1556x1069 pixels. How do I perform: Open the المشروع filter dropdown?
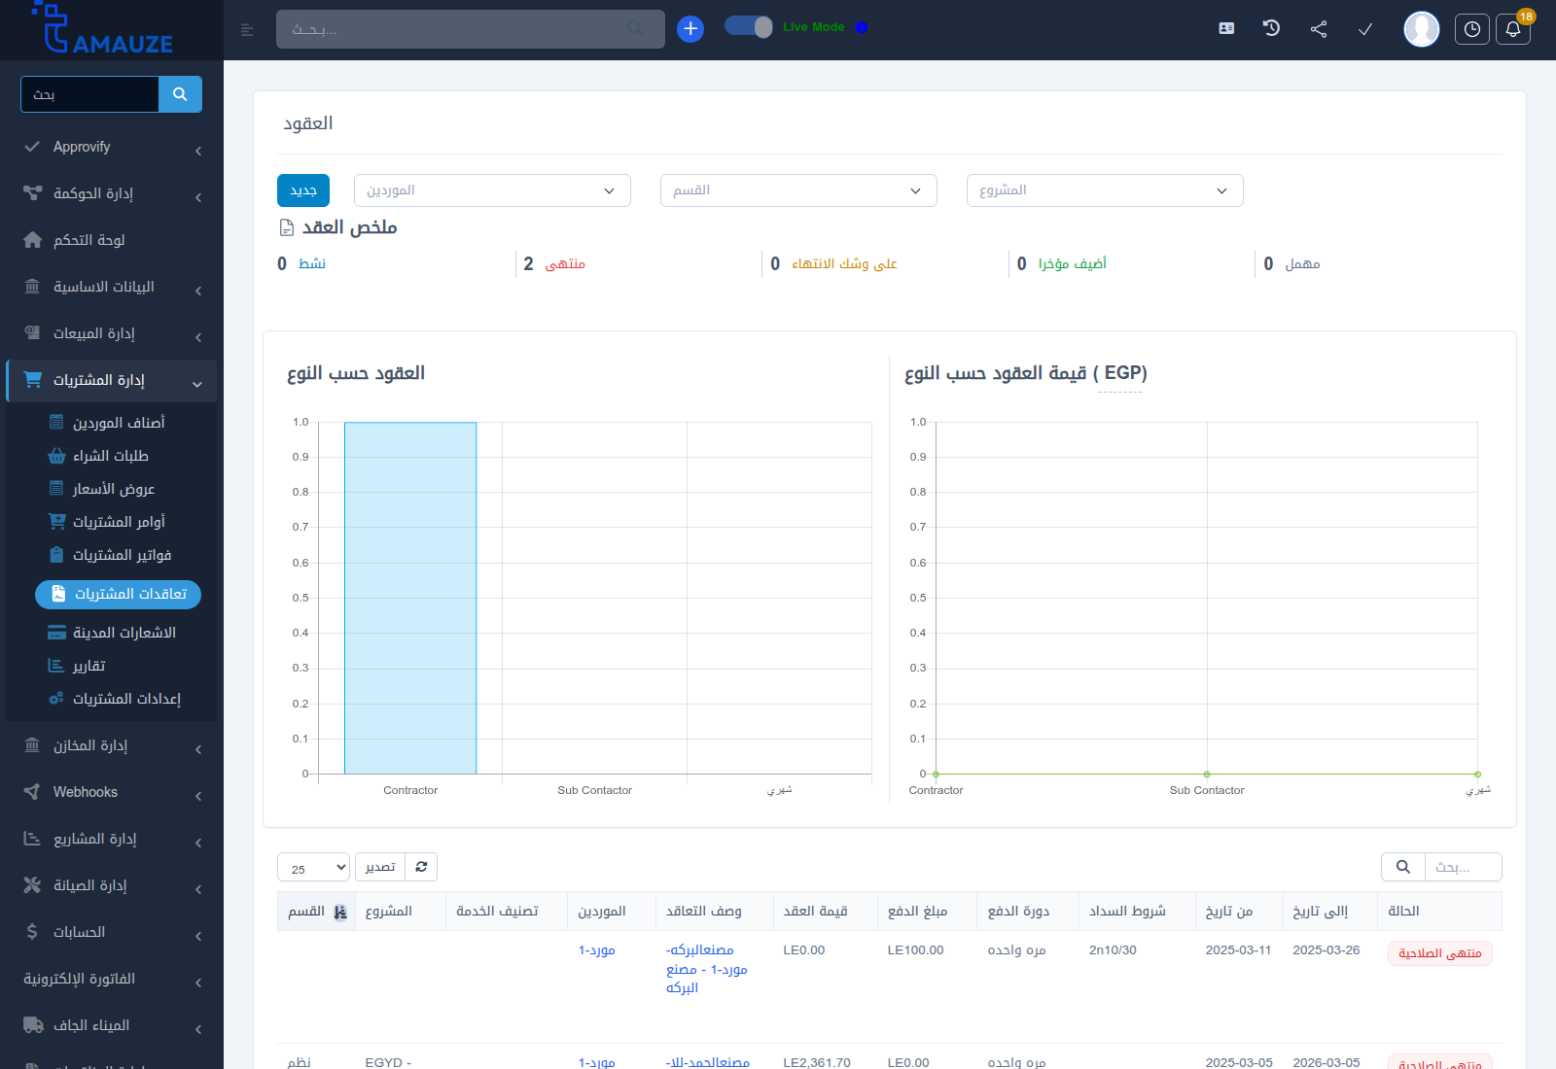[x=1105, y=190]
